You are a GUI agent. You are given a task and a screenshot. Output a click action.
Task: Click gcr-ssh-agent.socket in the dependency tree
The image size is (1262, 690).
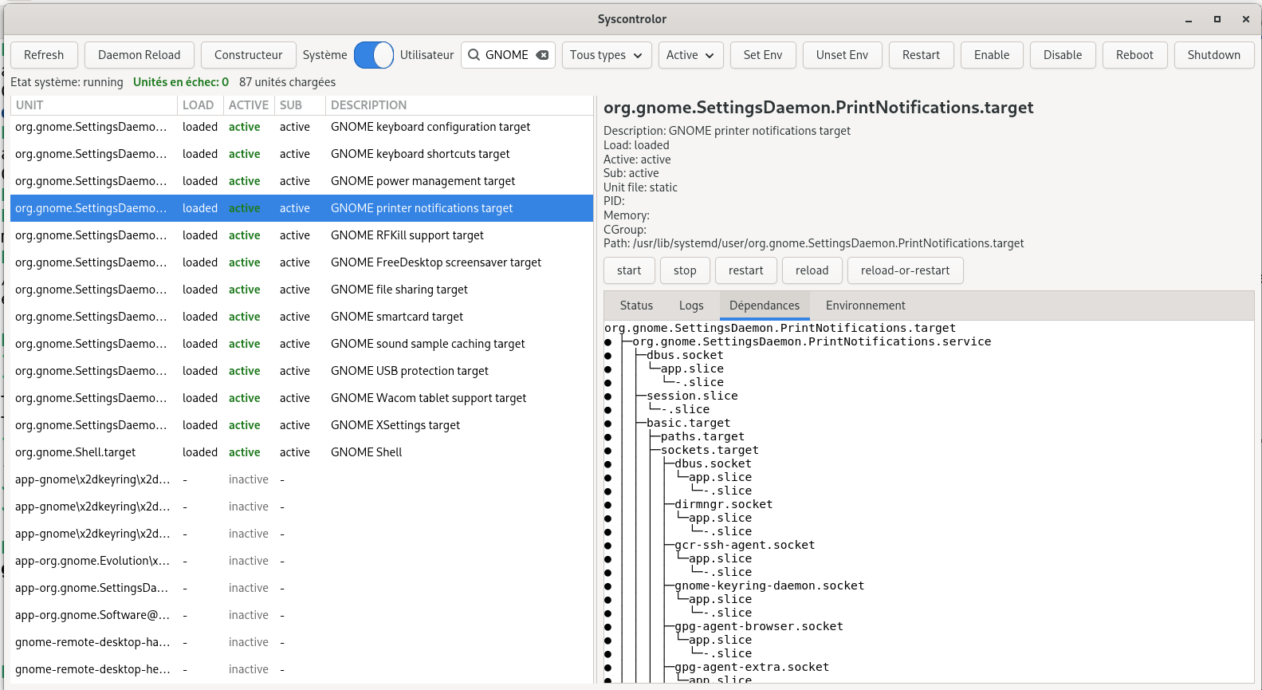[745, 545]
